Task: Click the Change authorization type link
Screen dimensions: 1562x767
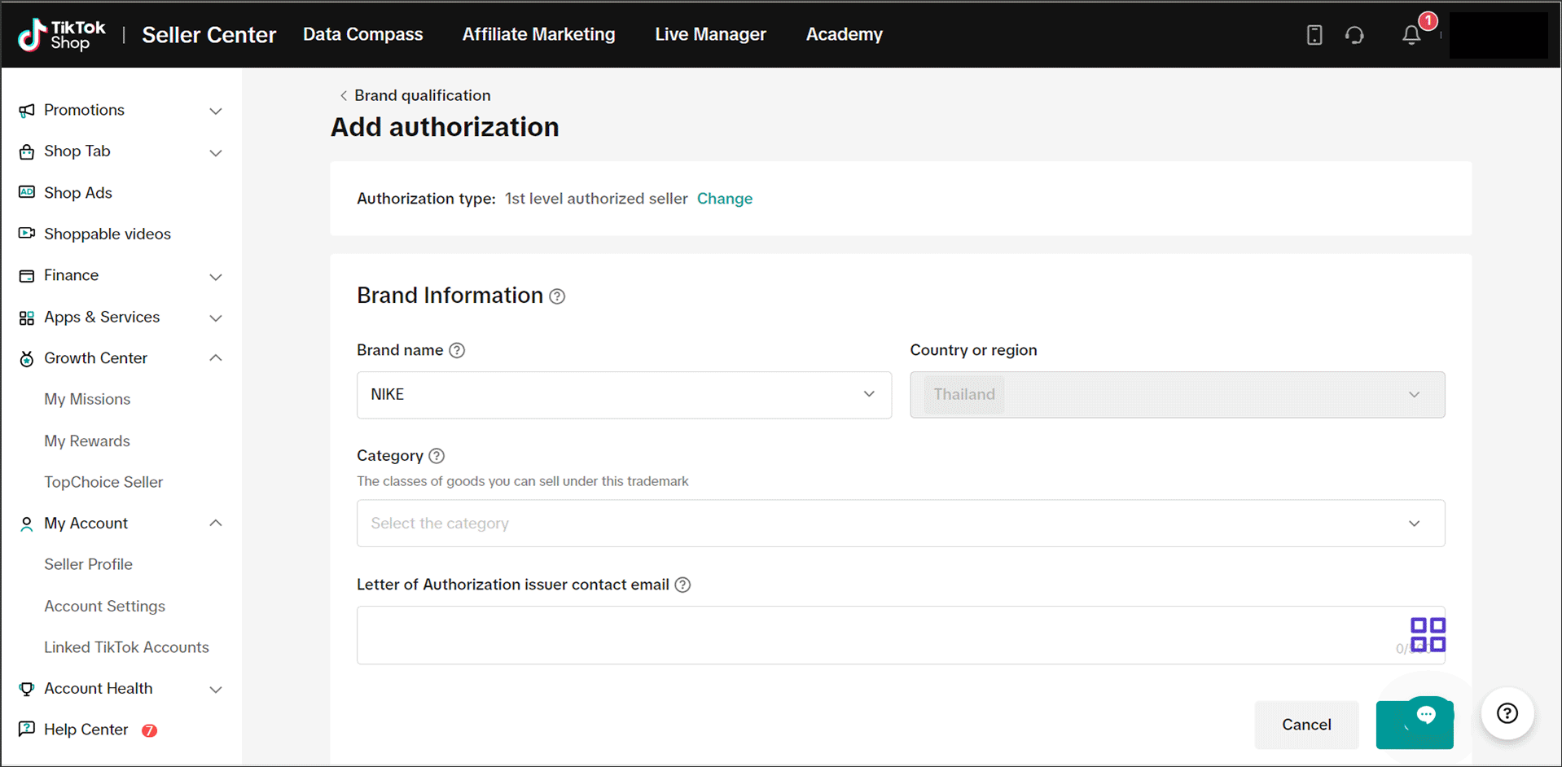Action: 724,199
